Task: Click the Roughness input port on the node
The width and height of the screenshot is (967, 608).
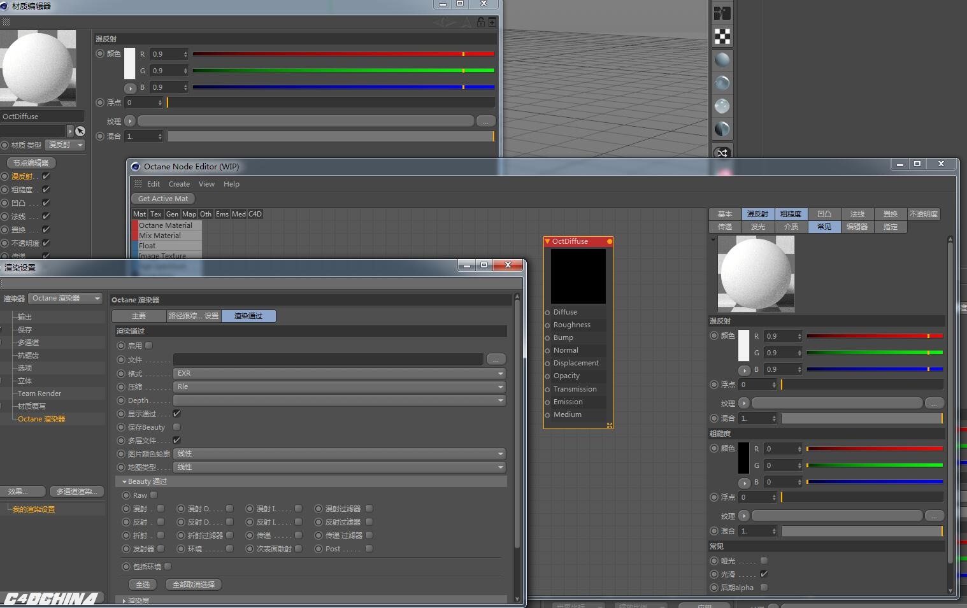Action: coord(548,325)
